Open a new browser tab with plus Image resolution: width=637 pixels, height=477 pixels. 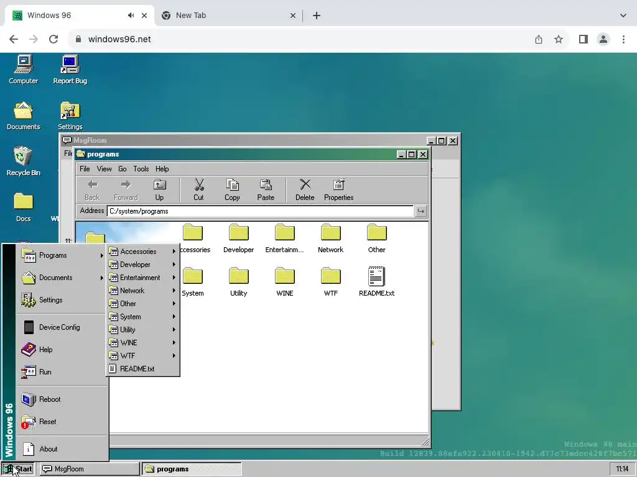[x=317, y=16]
